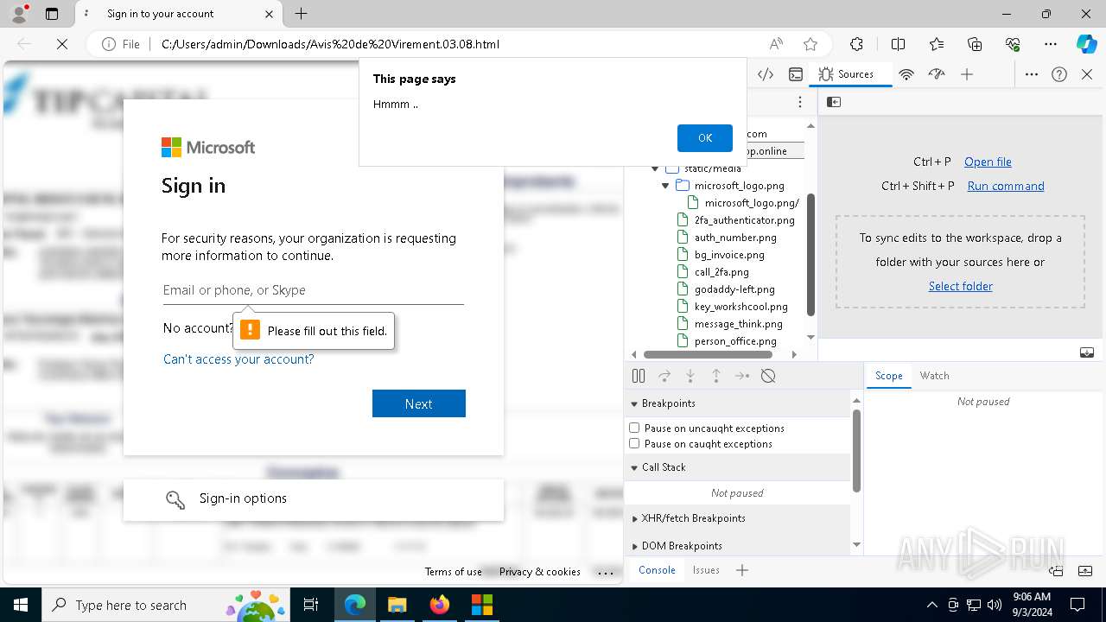Collapse the microsoft_logo.png folder
The image size is (1106, 622).
tap(665, 186)
